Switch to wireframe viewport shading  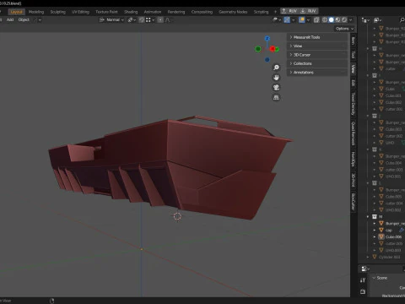click(x=325, y=20)
